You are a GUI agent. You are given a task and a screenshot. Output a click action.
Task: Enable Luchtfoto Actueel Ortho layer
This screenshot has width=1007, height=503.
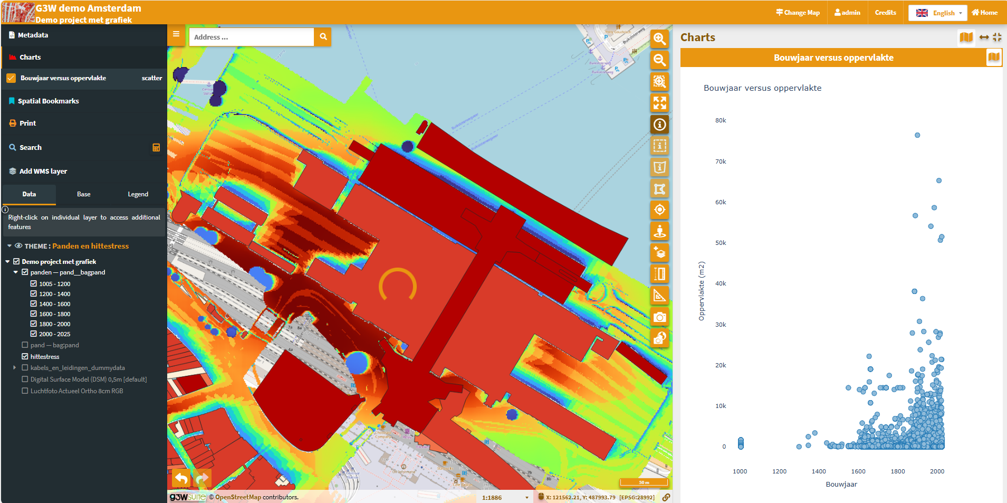(25, 391)
